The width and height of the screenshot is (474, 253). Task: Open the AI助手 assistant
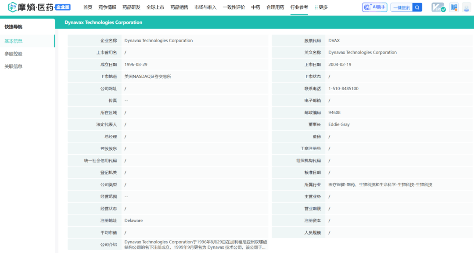[x=374, y=7]
